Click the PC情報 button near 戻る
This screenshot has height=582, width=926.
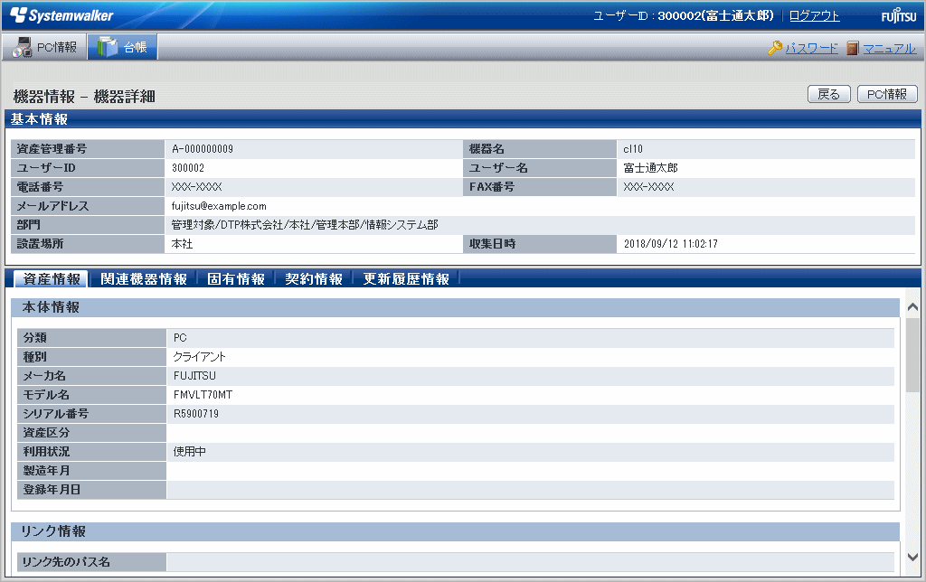tap(887, 95)
